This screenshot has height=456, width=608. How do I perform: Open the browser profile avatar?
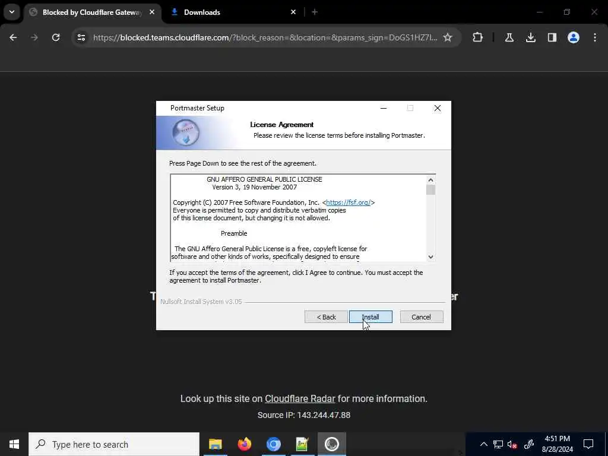[574, 37]
